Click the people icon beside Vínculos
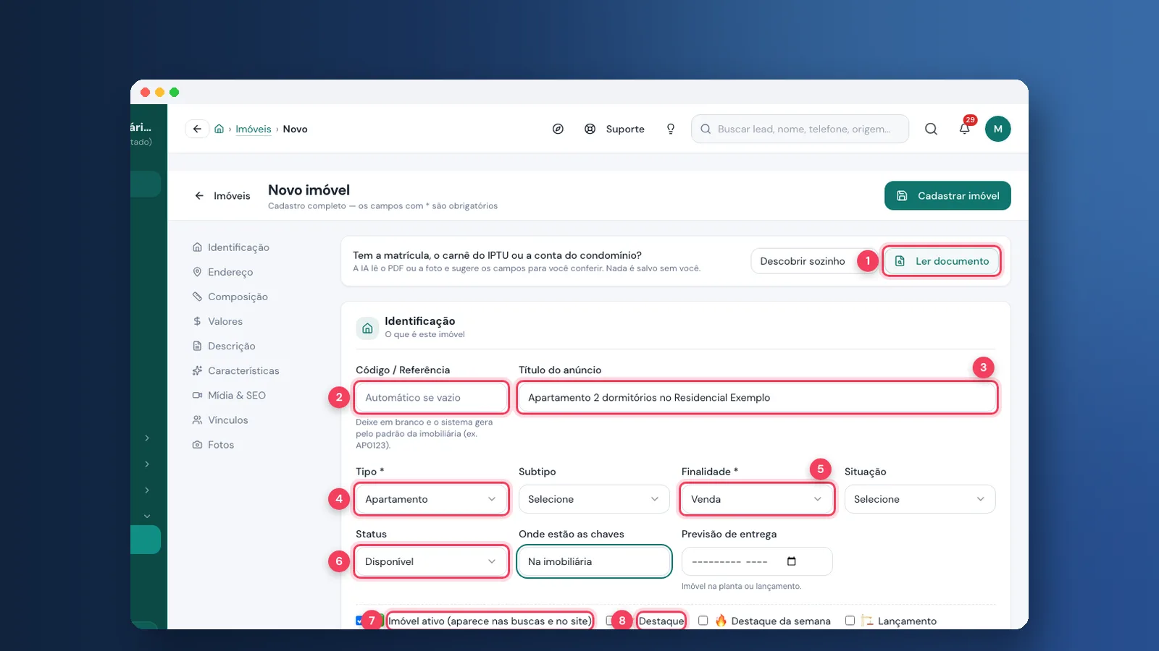1159x651 pixels. click(x=197, y=420)
